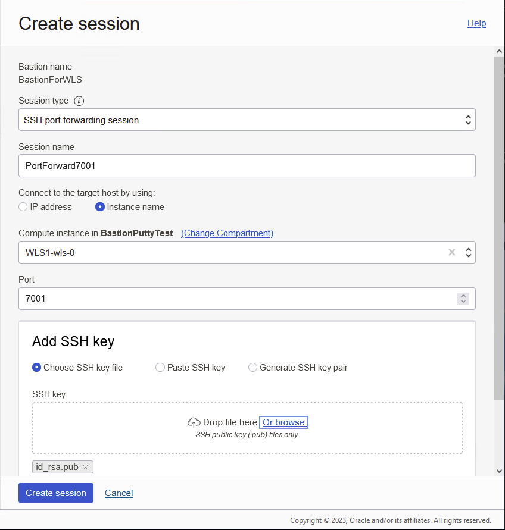Choose the Generate SSH key pair option
This screenshot has width=505, height=530.
(253, 368)
